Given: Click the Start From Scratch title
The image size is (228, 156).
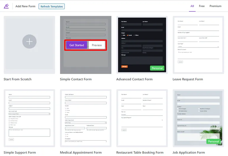Looking at the screenshot, I should pos(17,79).
